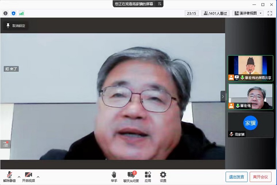This screenshot has height=185, width=277.
Task: Open the blue security shield icon
Action: coord(13,13)
